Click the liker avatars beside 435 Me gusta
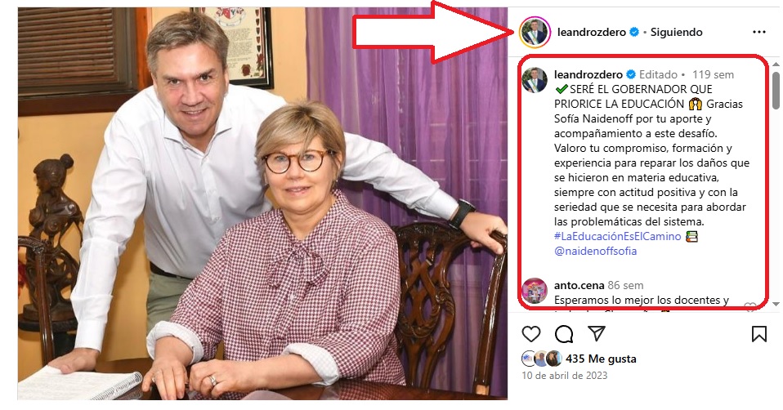 [x=541, y=359]
